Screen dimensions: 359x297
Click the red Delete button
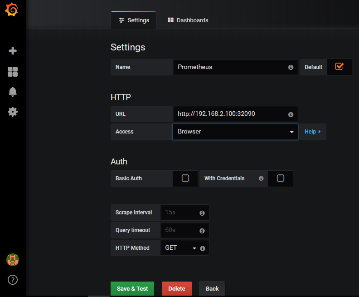177,288
